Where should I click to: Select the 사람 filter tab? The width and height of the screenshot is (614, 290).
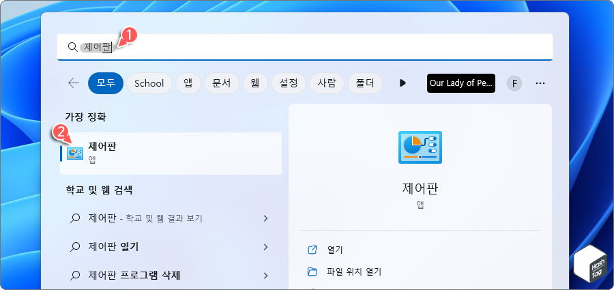point(327,83)
